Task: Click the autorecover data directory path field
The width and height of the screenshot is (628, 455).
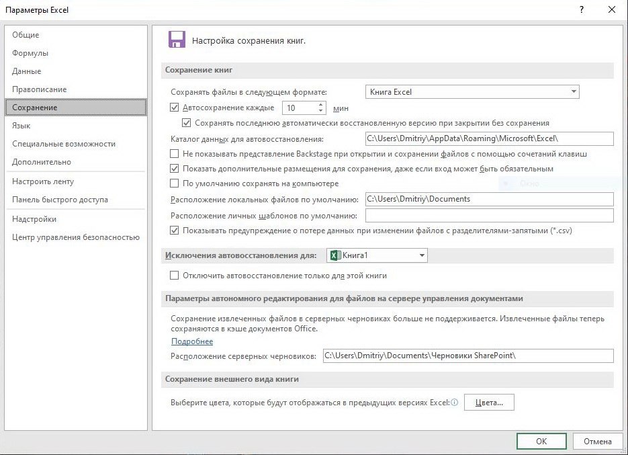Action: click(x=490, y=138)
